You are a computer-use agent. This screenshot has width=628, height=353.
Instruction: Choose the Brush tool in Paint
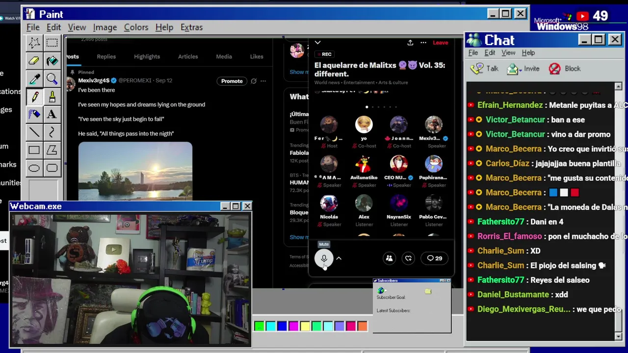[x=52, y=97]
